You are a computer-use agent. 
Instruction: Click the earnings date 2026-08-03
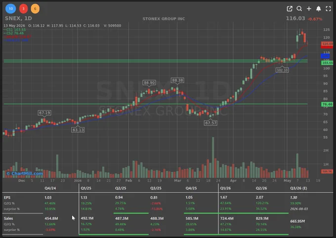(x=299, y=209)
